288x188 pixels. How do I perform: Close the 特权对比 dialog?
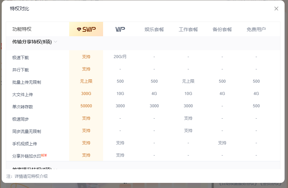[276, 9]
